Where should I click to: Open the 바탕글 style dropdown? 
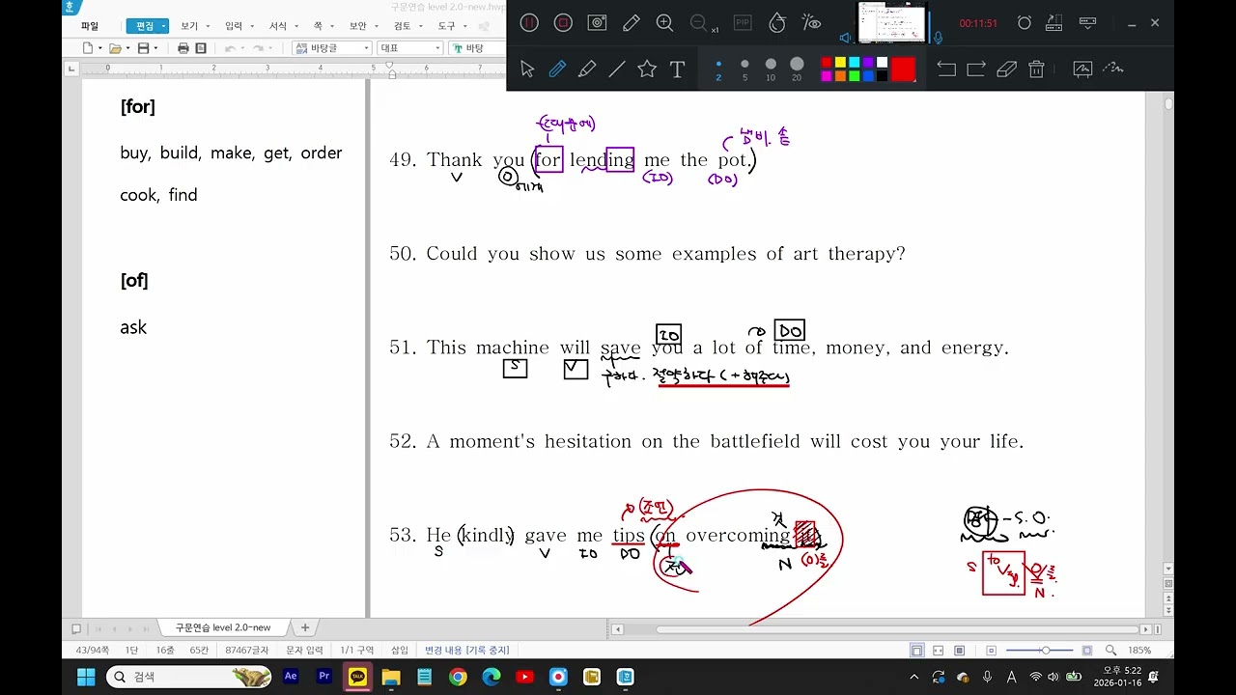point(331,48)
